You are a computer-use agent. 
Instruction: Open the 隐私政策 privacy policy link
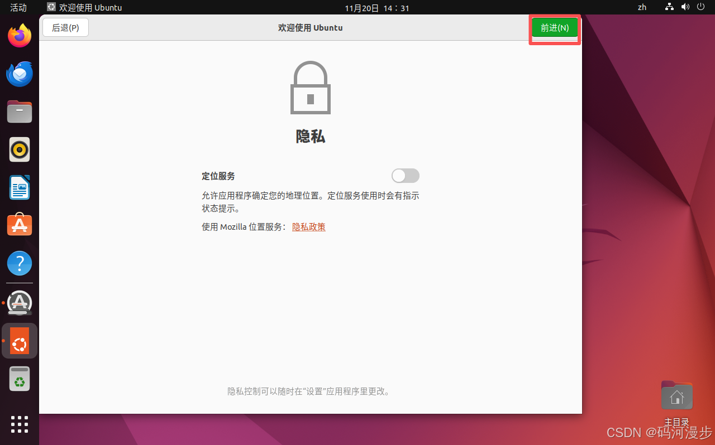pyautogui.click(x=309, y=227)
